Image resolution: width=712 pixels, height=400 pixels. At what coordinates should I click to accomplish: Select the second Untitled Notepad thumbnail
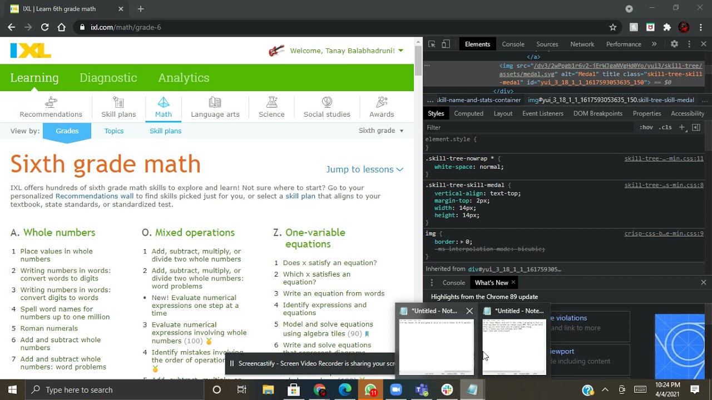(x=514, y=347)
